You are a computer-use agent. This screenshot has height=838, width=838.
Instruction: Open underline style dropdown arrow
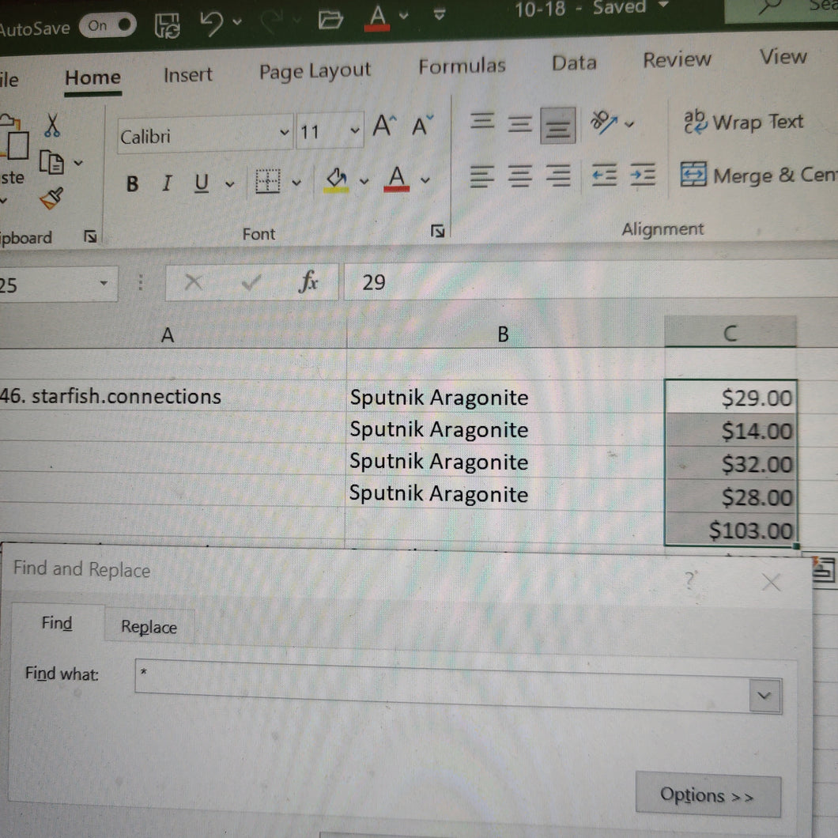click(230, 184)
